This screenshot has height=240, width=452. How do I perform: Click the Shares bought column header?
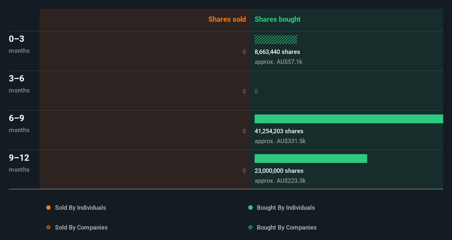(x=277, y=19)
